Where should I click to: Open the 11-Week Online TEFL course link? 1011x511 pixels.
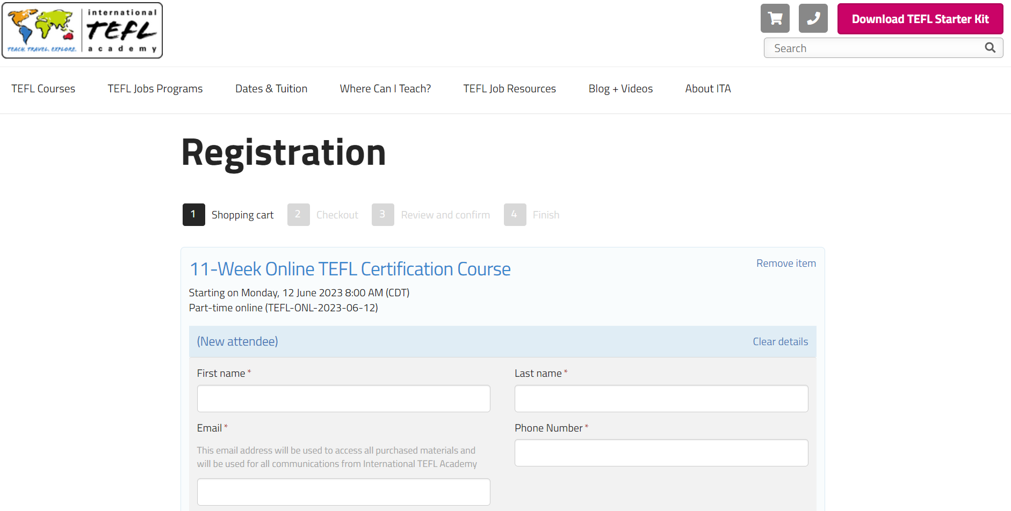point(350,269)
